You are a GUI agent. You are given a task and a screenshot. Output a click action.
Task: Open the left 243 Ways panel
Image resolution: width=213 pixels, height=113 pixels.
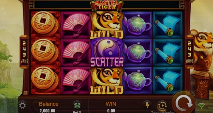[24, 52]
